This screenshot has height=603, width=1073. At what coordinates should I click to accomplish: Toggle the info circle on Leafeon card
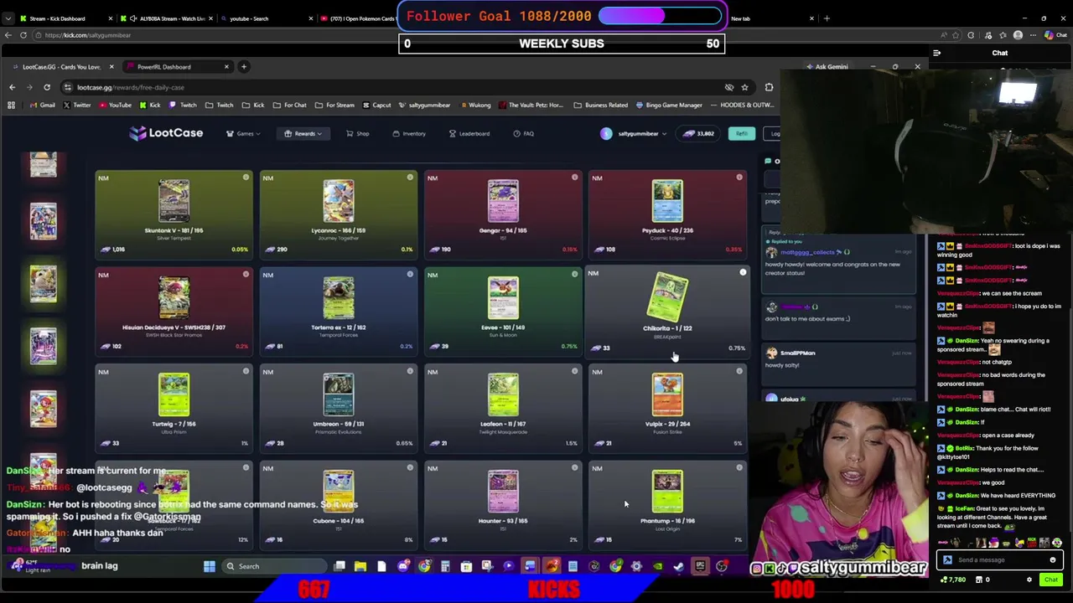(575, 371)
